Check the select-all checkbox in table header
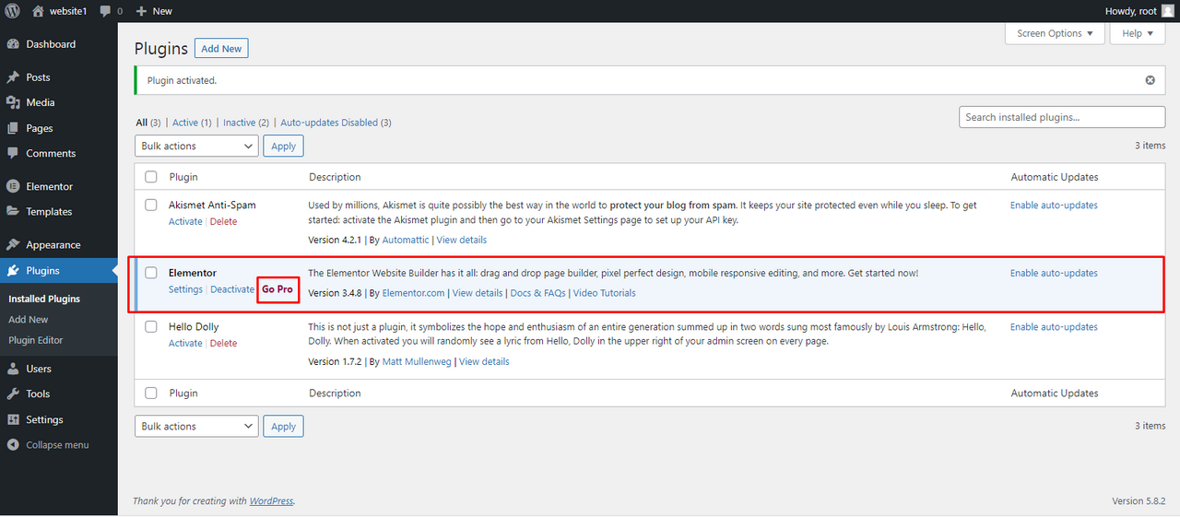This screenshot has height=517, width=1180. [151, 176]
